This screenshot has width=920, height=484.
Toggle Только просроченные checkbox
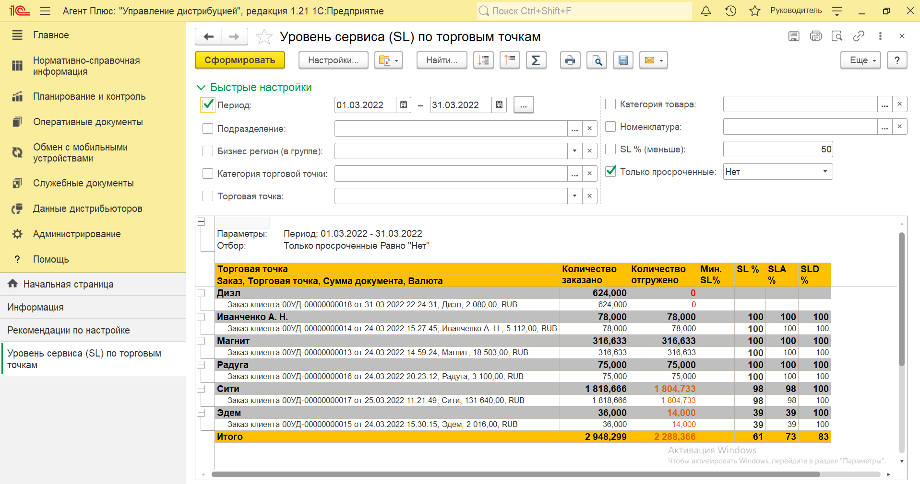click(x=610, y=171)
